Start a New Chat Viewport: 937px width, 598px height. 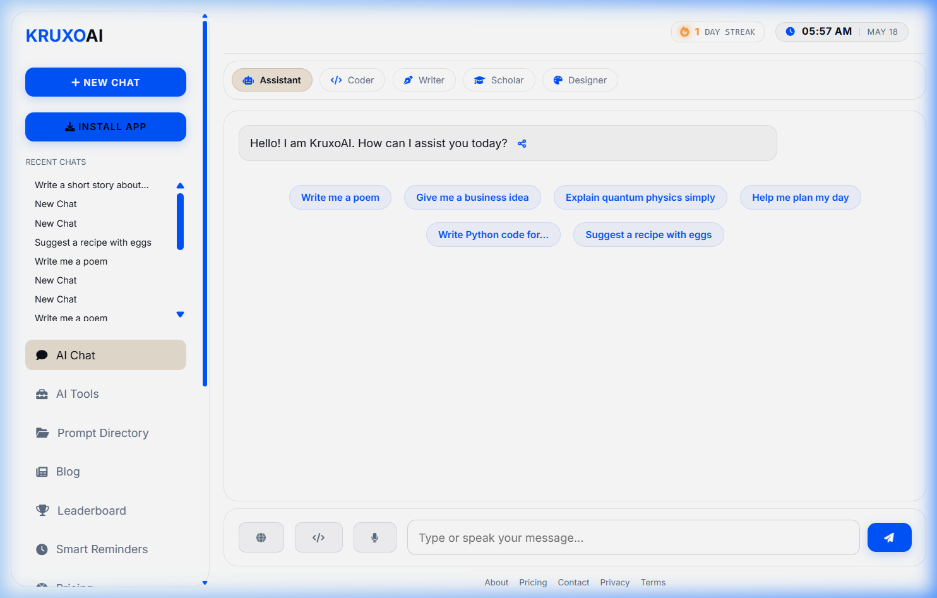(x=105, y=82)
